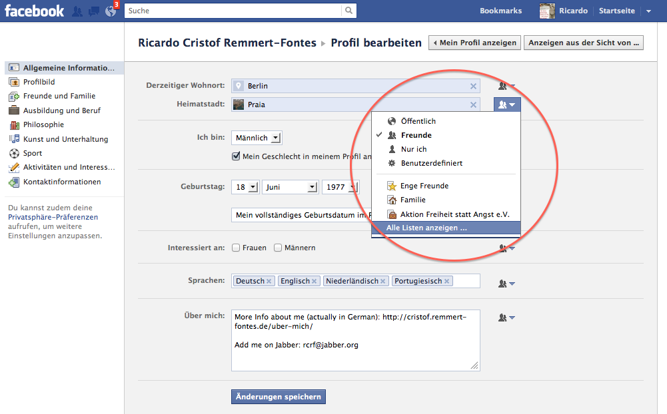Click the Kontaktinformationen sidebar icon
The width and height of the screenshot is (667, 414).
(x=14, y=182)
